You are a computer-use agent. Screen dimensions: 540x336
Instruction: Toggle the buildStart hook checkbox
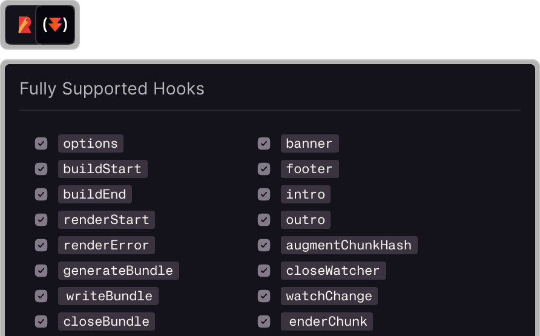(41, 169)
